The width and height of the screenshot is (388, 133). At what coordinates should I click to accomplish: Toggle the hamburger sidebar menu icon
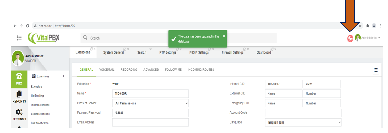[19, 38]
